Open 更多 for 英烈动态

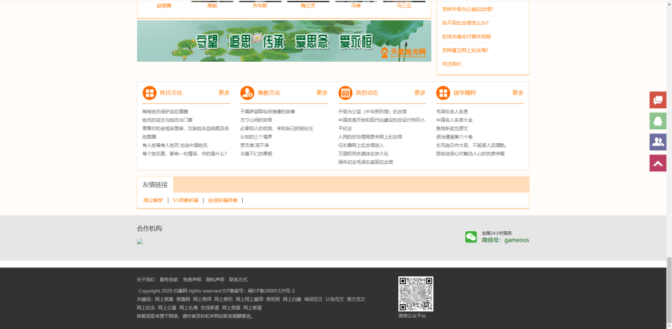420,93
